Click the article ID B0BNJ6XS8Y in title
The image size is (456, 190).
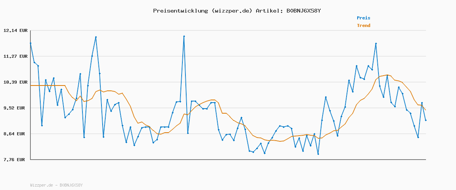pyautogui.click(x=303, y=11)
